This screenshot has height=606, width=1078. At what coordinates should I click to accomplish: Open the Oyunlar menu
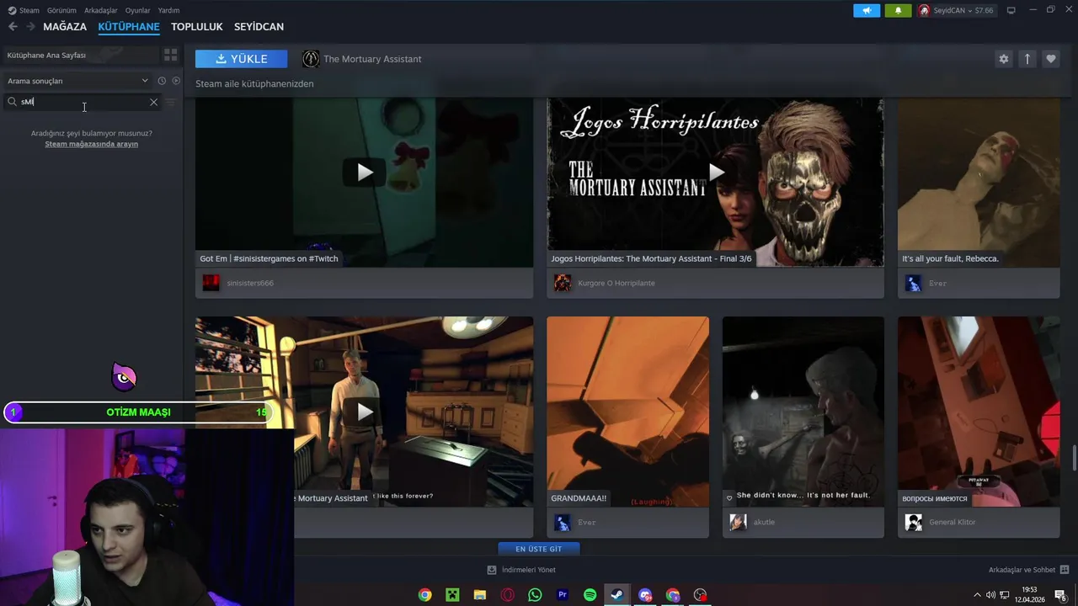click(x=137, y=10)
